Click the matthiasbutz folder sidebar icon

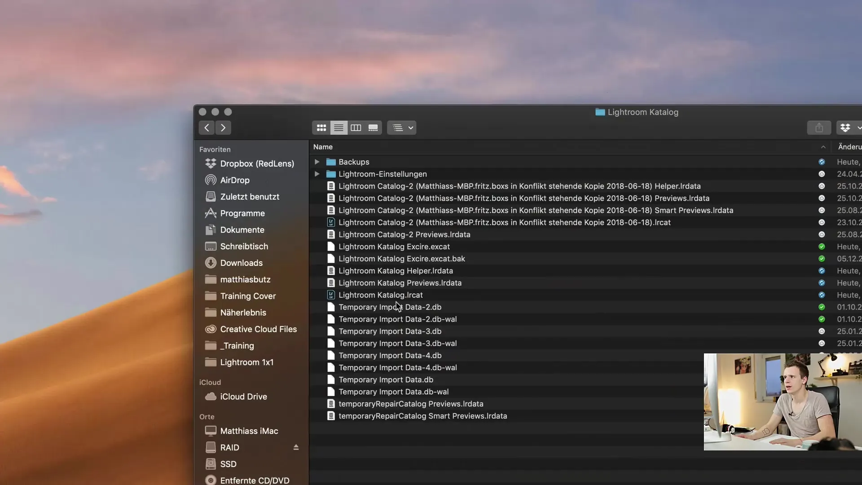pyautogui.click(x=211, y=279)
